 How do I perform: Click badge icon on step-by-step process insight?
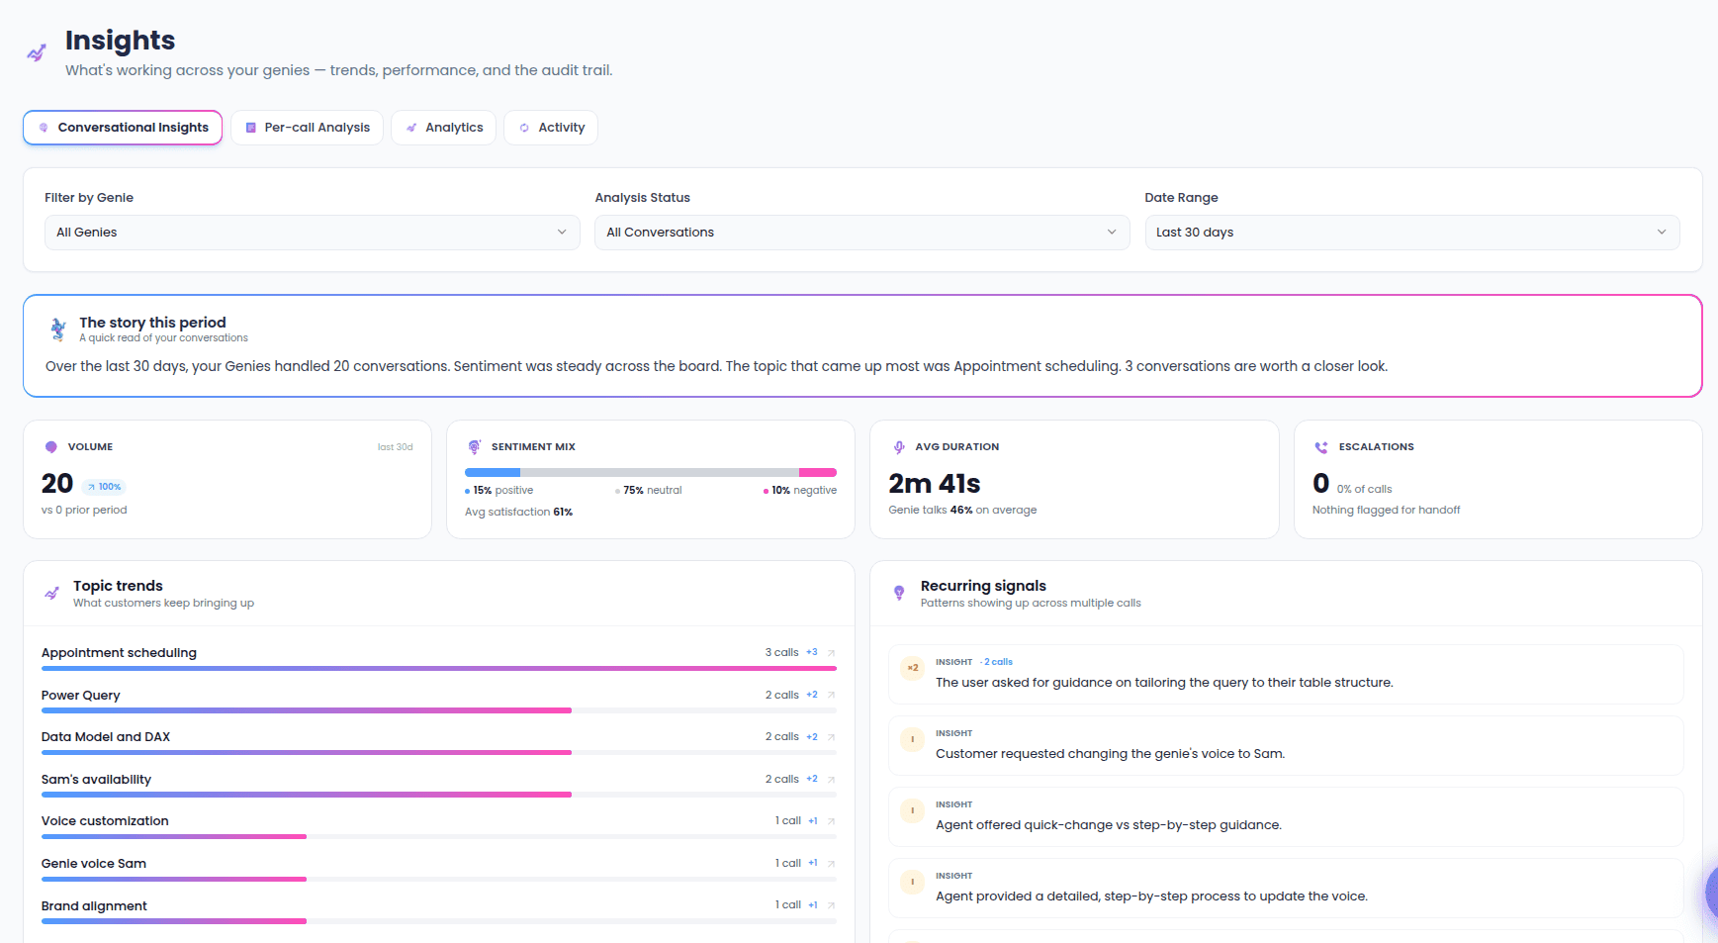(913, 882)
